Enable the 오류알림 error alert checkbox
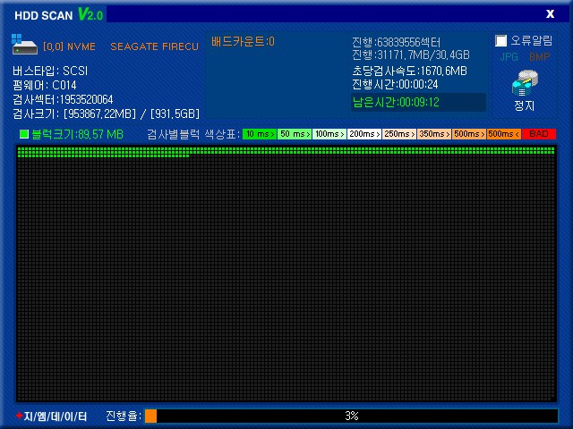The image size is (573, 429). 501,41
